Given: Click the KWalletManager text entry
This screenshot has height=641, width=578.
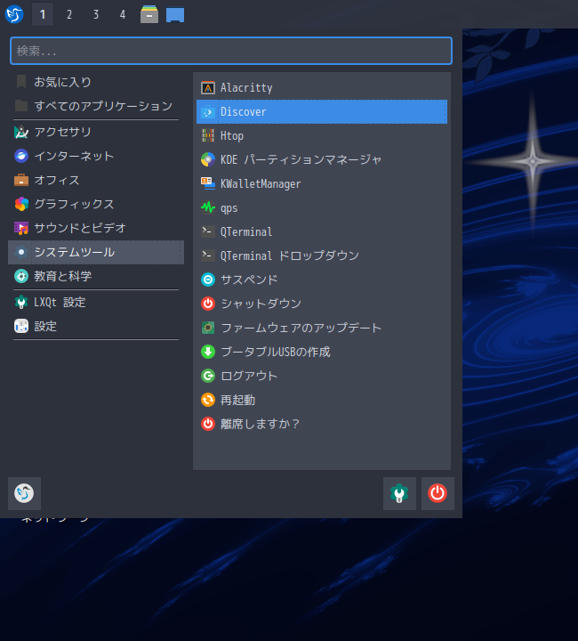Looking at the screenshot, I should [261, 184].
